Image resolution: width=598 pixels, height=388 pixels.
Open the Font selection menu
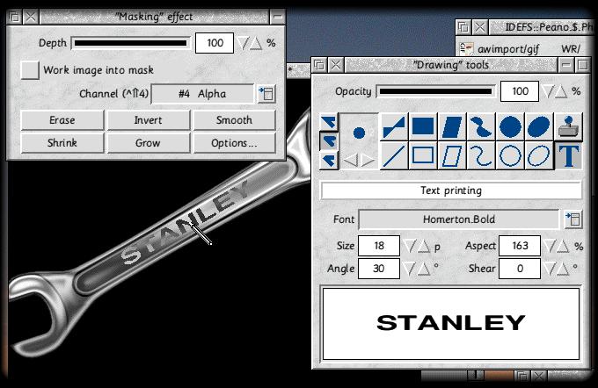[573, 219]
